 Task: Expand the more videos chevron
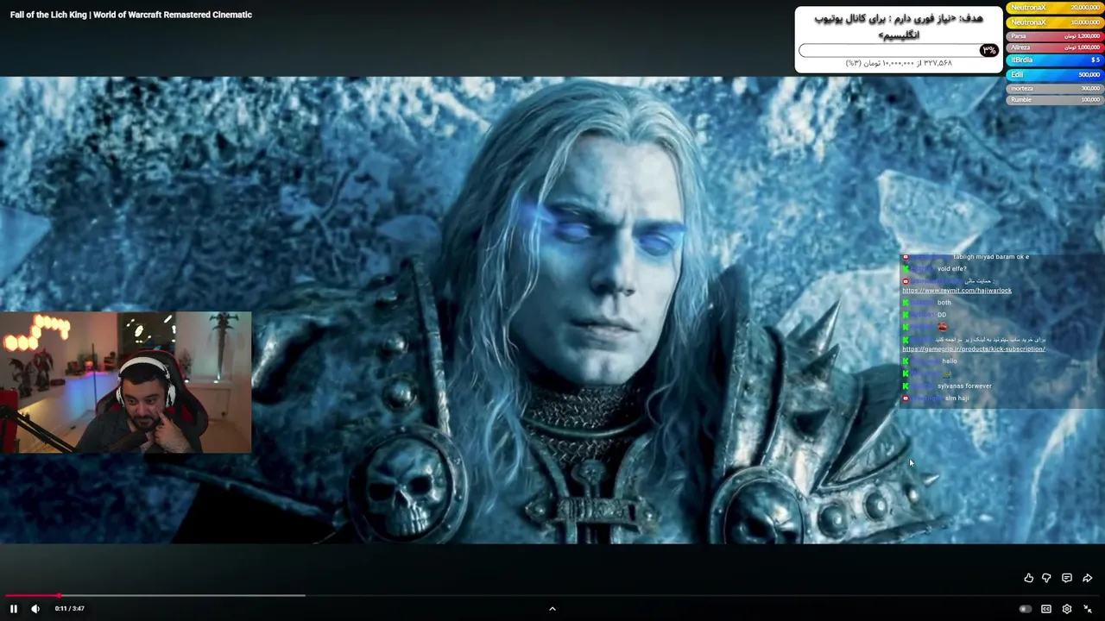[552, 608]
